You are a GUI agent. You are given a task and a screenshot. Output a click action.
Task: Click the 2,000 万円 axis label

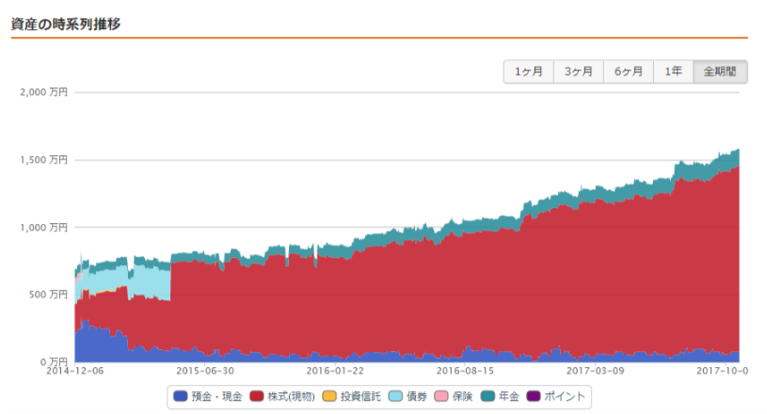tap(43, 92)
